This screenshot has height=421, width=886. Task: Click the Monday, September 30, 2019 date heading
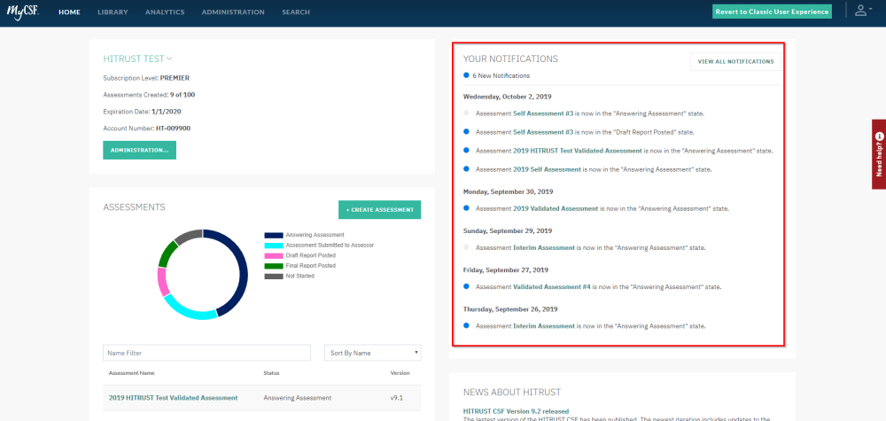(x=508, y=192)
